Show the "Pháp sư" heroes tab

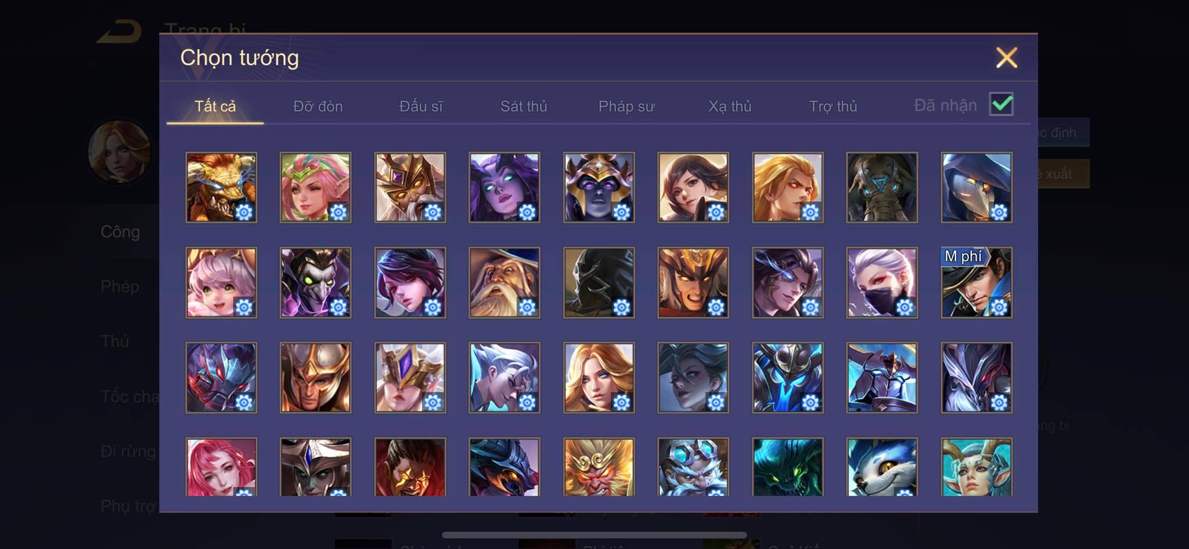click(626, 106)
